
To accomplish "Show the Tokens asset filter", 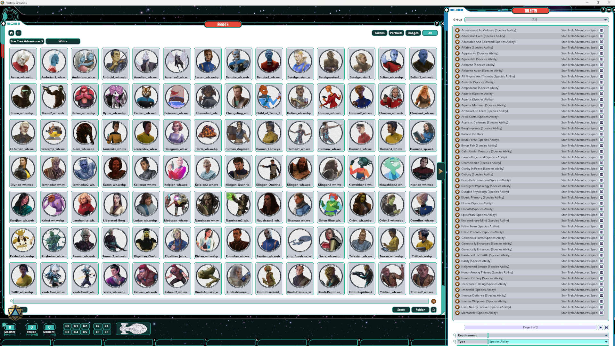I will [x=379, y=33].
